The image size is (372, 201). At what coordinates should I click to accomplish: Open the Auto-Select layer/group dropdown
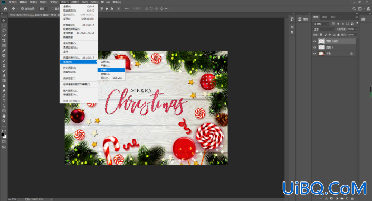(43, 9)
